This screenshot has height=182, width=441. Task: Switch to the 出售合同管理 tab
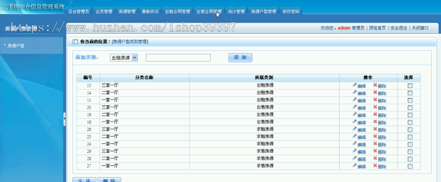coord(209,12)
